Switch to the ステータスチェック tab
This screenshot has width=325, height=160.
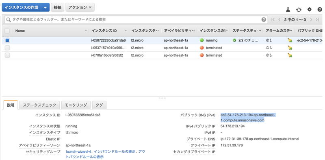(39, 105)
